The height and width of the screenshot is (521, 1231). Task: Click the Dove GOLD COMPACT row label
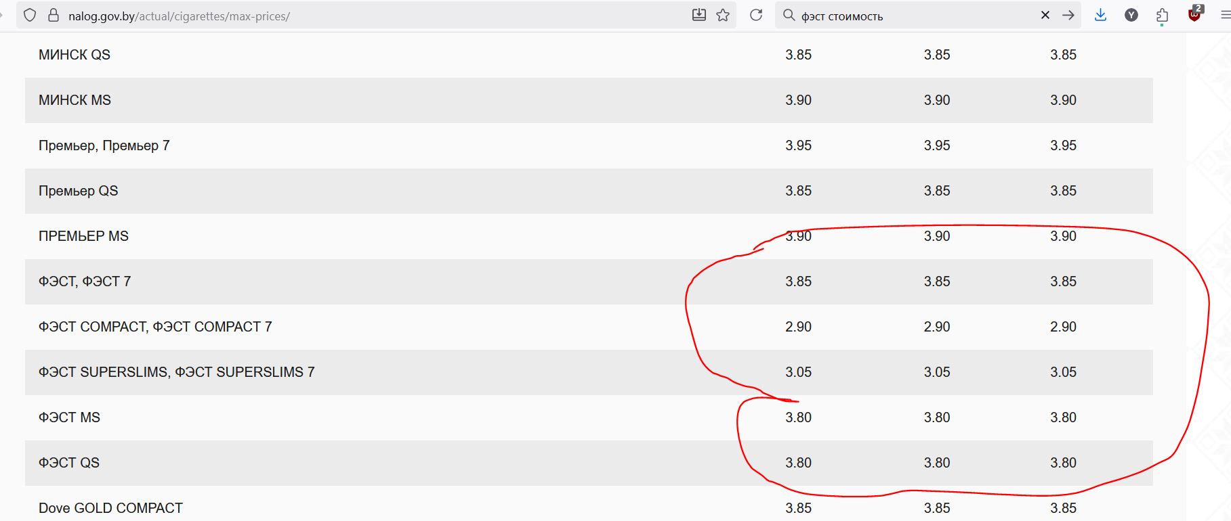[x=110, y=508]
